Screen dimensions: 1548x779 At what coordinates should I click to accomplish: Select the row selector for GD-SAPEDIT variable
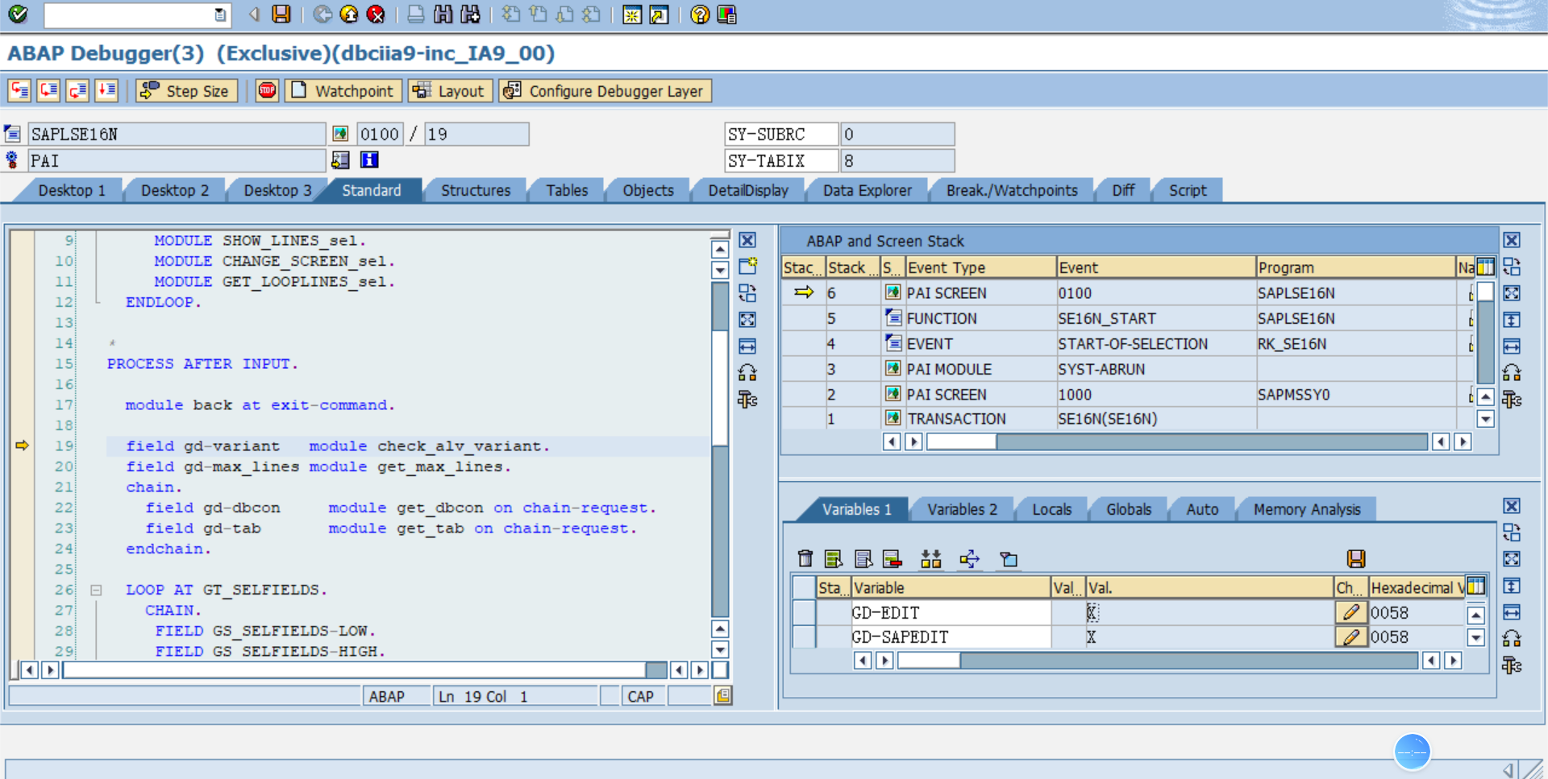pos(803,637)
